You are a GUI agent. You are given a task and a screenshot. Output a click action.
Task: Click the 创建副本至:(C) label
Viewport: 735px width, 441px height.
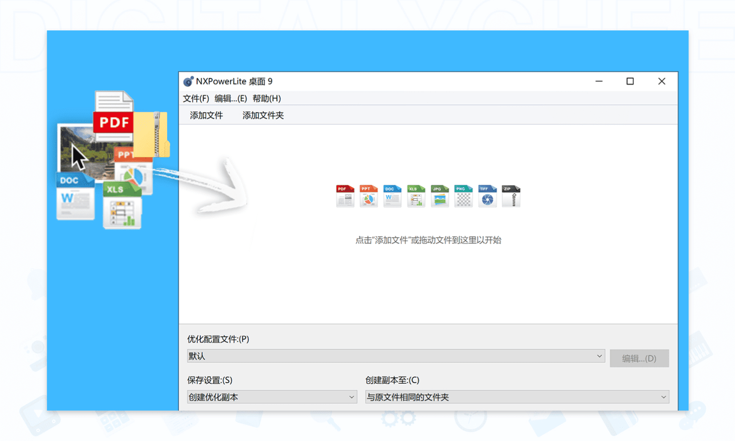pos(392,380)
